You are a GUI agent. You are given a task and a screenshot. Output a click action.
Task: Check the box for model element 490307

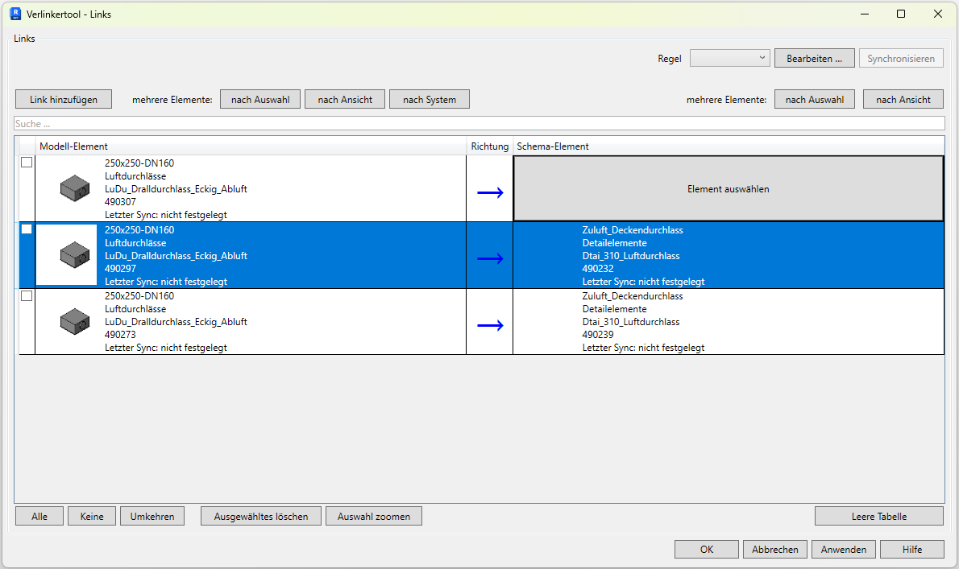tap(27, 163)
